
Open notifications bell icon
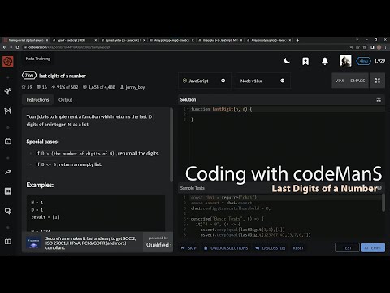click(x=325, y=61)
